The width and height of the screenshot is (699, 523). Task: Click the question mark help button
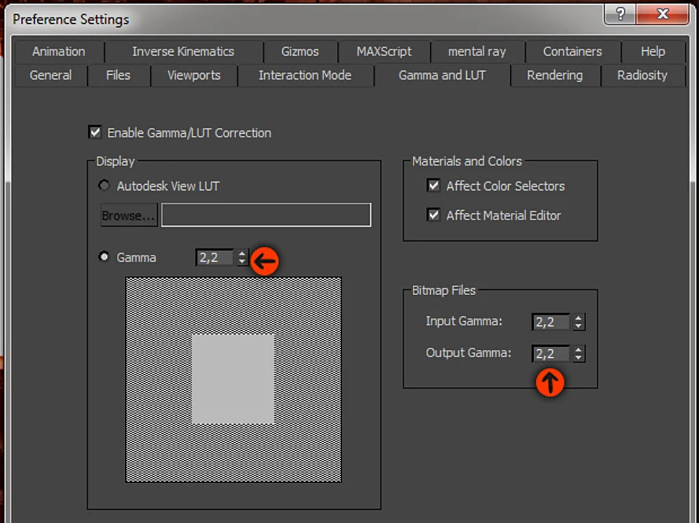[x=620, y=14]
